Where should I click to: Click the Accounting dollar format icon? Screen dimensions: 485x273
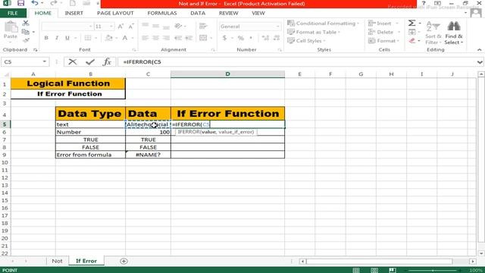[224, 38]
